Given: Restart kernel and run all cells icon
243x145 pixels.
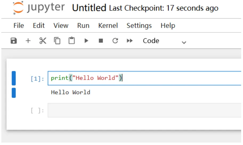Looking at the screenshot, I should pyautogui.click(x=130, y=41).
